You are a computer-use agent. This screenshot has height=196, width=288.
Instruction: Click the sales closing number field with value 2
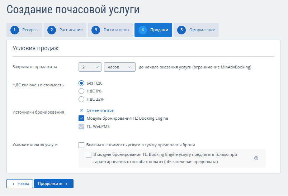click(x=90, y=67)
